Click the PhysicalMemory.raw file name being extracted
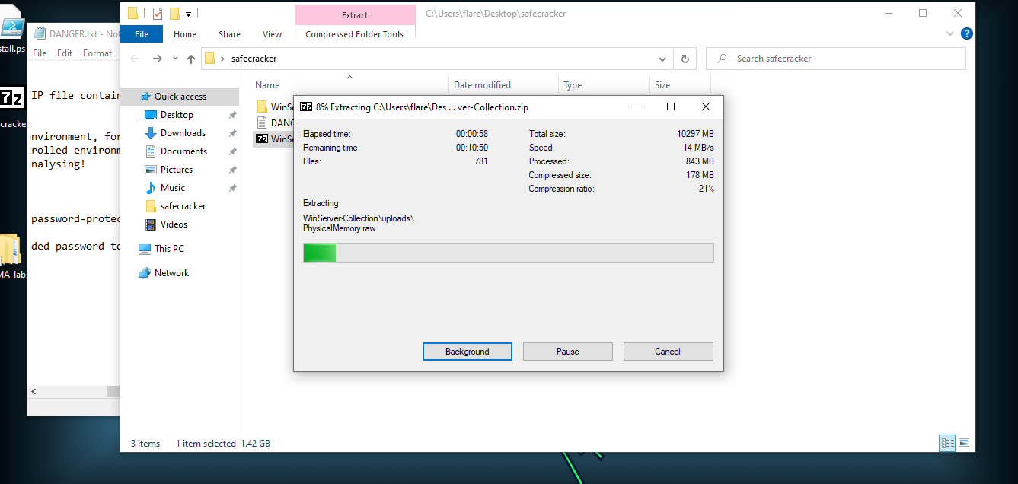 340,228
